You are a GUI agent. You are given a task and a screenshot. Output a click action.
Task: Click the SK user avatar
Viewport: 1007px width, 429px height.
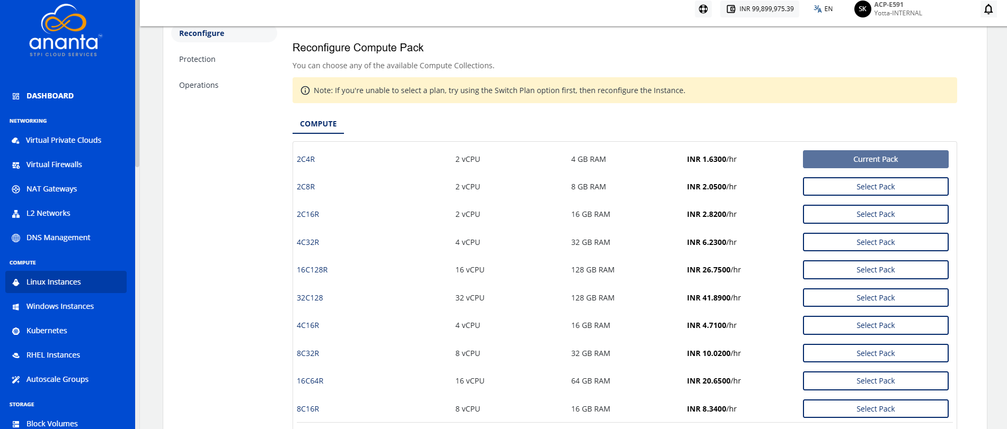(862, 9)
